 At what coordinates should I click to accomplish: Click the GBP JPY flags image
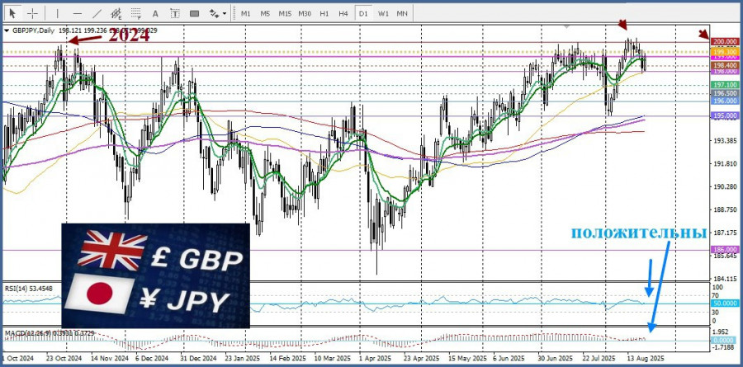pyautogui.click(x=155, y=275)
